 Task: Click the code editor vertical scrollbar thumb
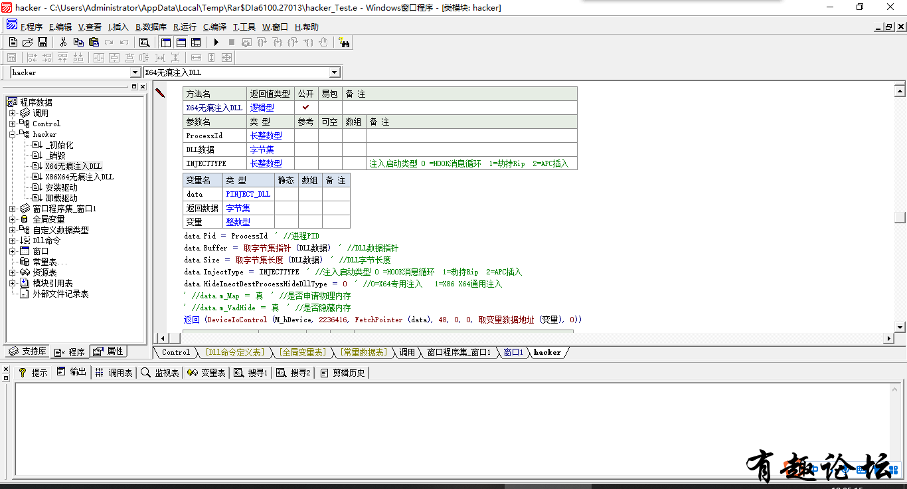coord(899,217)
